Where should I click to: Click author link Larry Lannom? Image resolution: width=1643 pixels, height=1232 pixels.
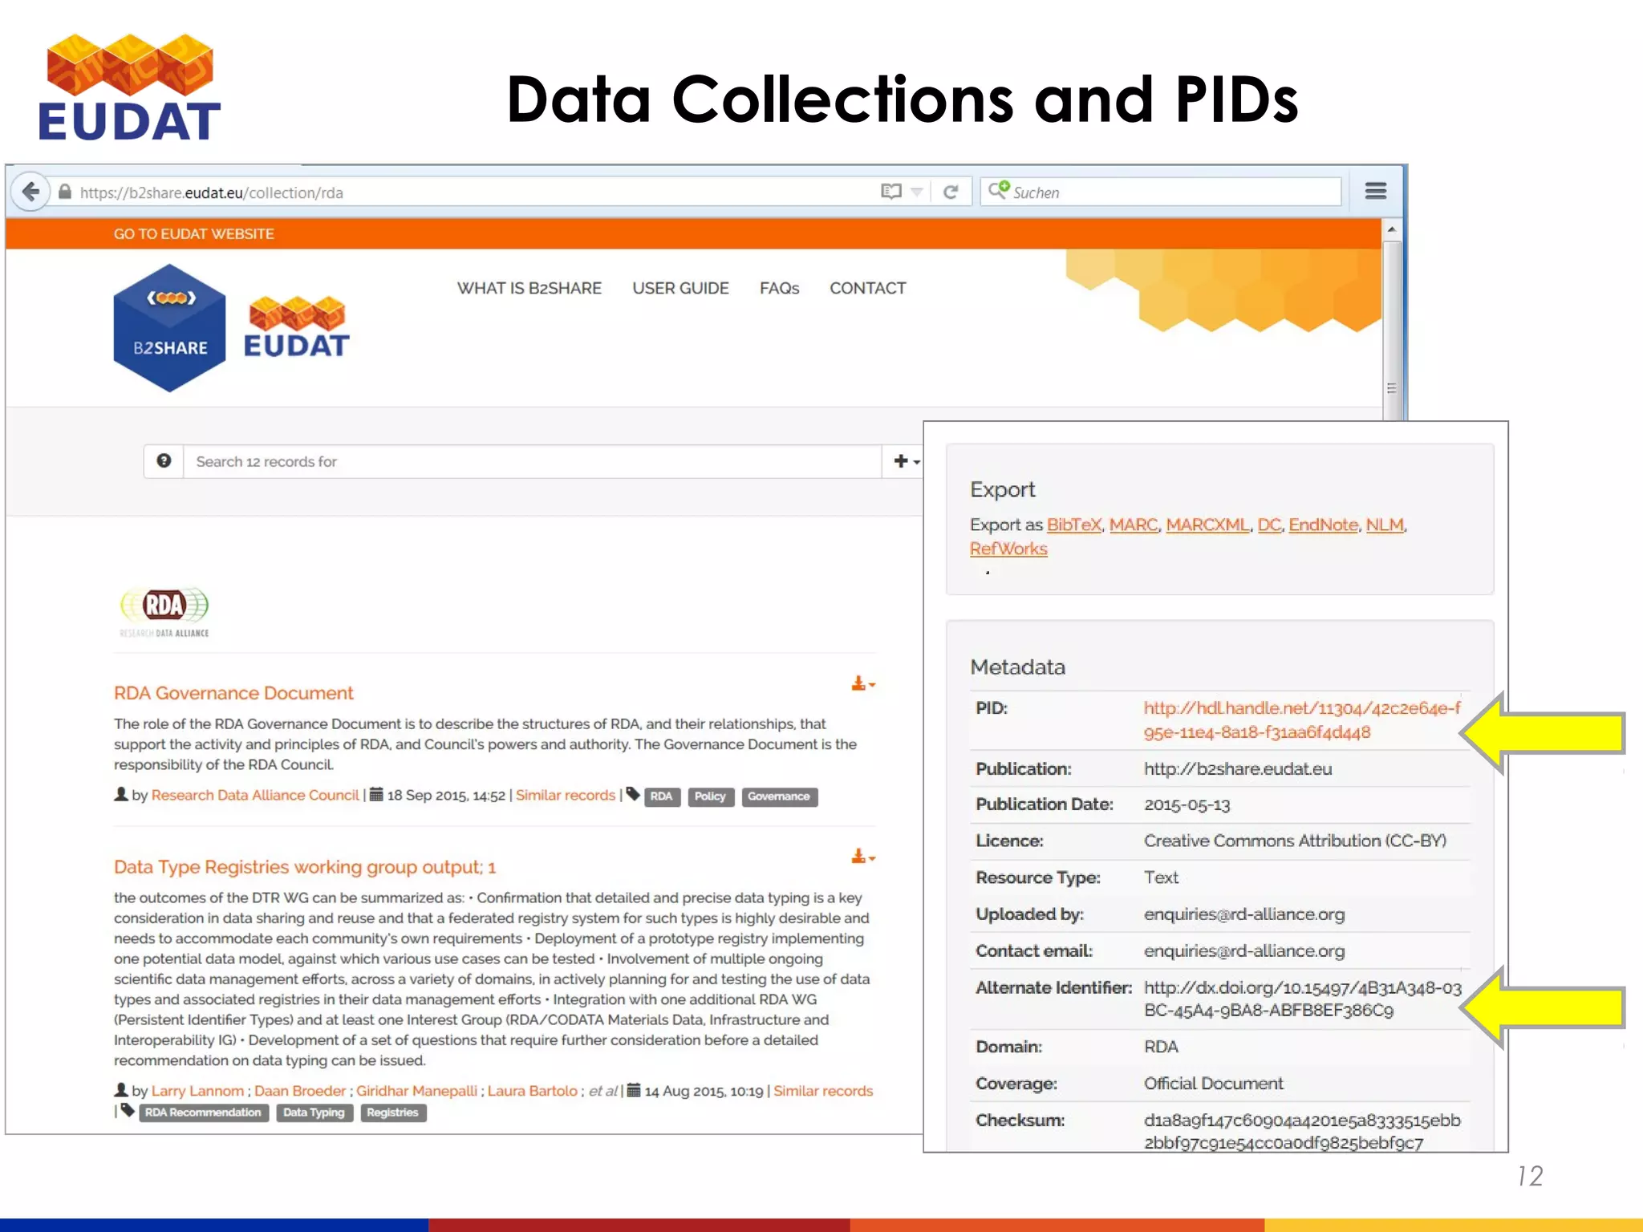(197, 1091)
